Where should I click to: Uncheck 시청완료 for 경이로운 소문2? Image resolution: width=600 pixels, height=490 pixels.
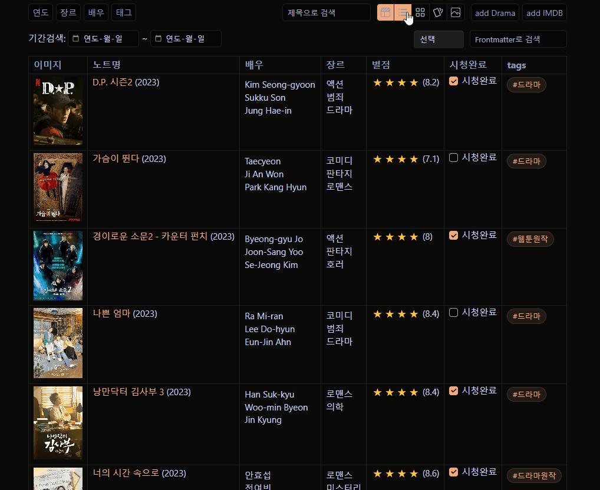[x=453, y=236]
